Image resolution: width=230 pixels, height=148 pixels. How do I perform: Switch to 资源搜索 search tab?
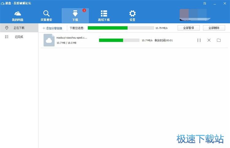[x=46, y=16]
